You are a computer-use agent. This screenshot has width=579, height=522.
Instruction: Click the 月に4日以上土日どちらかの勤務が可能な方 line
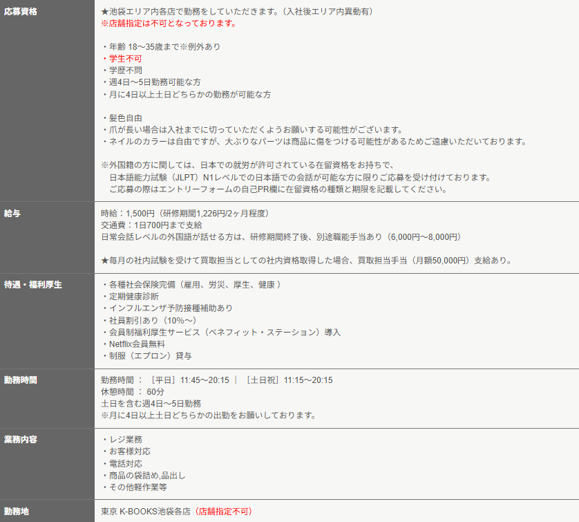coord(186,95)
